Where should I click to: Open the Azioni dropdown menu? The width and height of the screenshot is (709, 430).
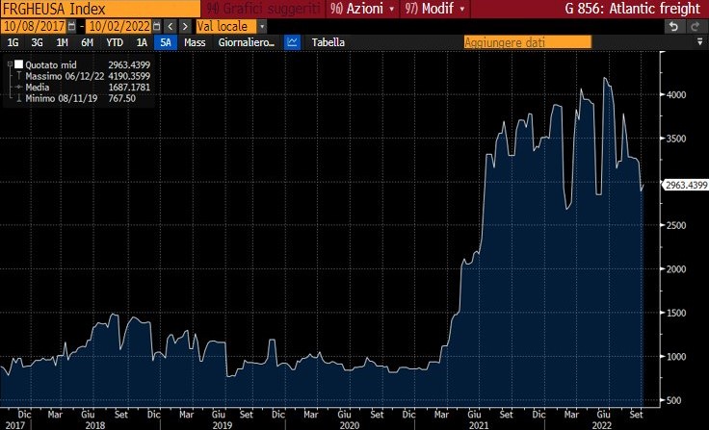pyautogui.click(x=362, y=9)
